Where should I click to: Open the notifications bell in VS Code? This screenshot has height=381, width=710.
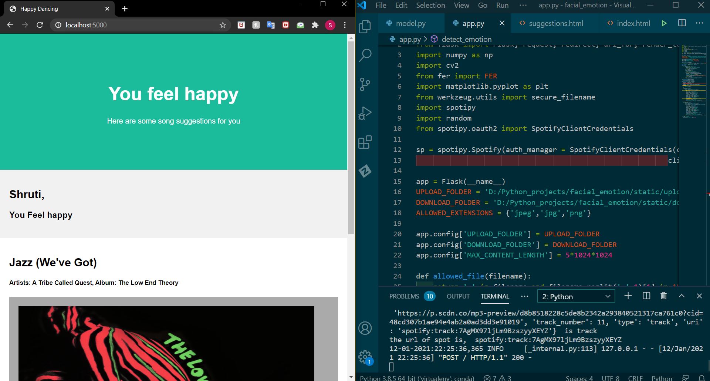(x=701, y=378)
